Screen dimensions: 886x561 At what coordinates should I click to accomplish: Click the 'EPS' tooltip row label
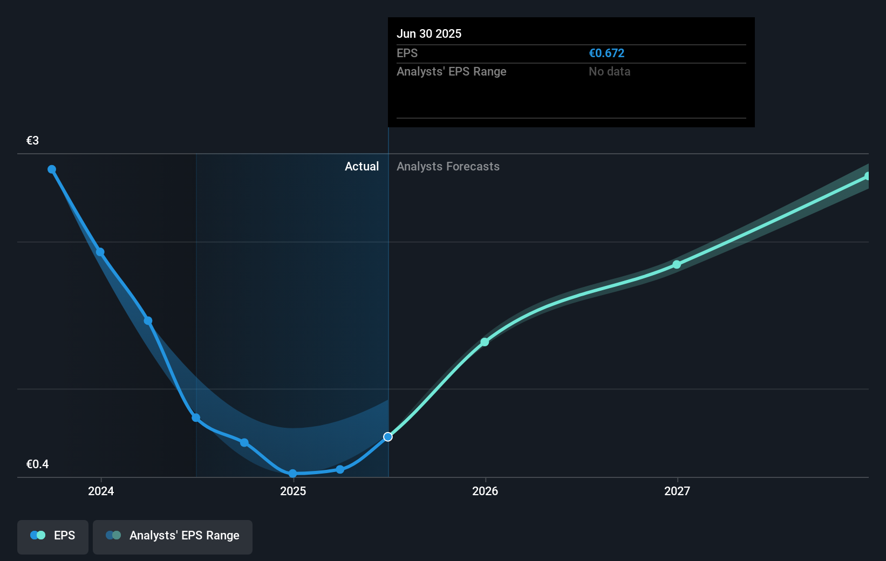click(407, 53)
